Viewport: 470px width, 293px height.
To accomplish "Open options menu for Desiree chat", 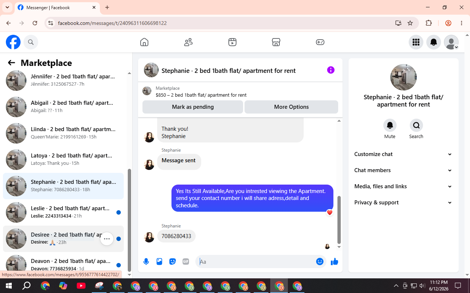I will 107,239.
